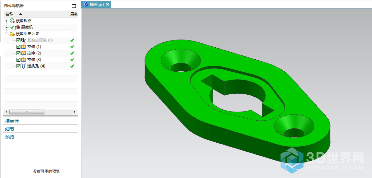Select the 拉伸 (3) feature
This screenshot has width=372, height=178.
pyautogui.click(x=34, y=60)
